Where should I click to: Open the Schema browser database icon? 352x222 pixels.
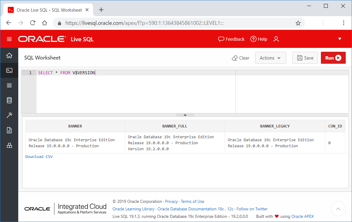pos(9,100)
